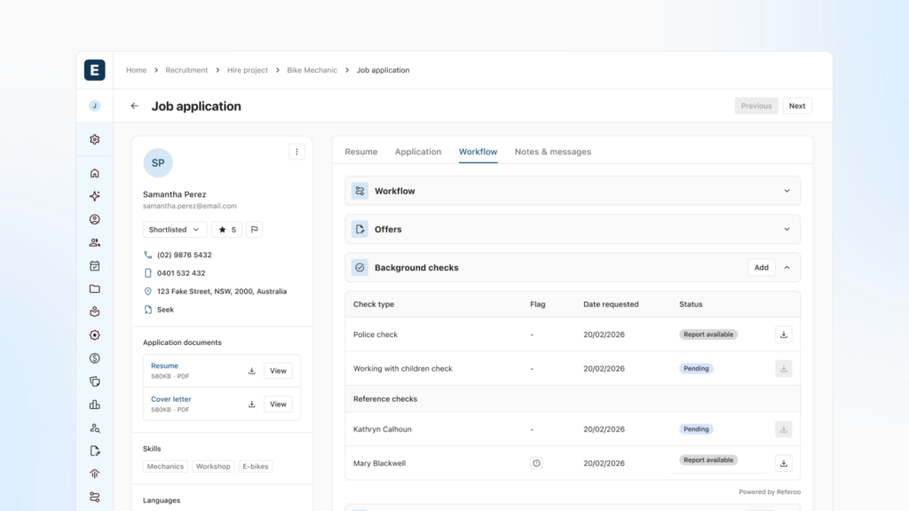Image resolution: width=909 pixels, height=511 pixels.
Task: Click the phone icon next to (02) 9876 5432
Action: point(148,255)
